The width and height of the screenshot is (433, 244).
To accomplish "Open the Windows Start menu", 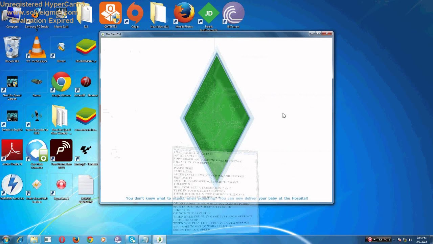I will pyautogui.click(x=6, y=240).
